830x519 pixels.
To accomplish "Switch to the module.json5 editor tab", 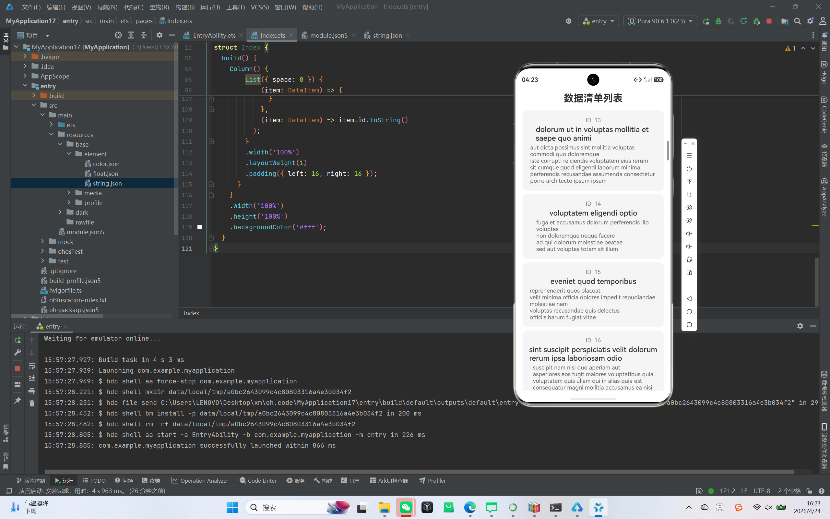I will (x=328, y=35).
